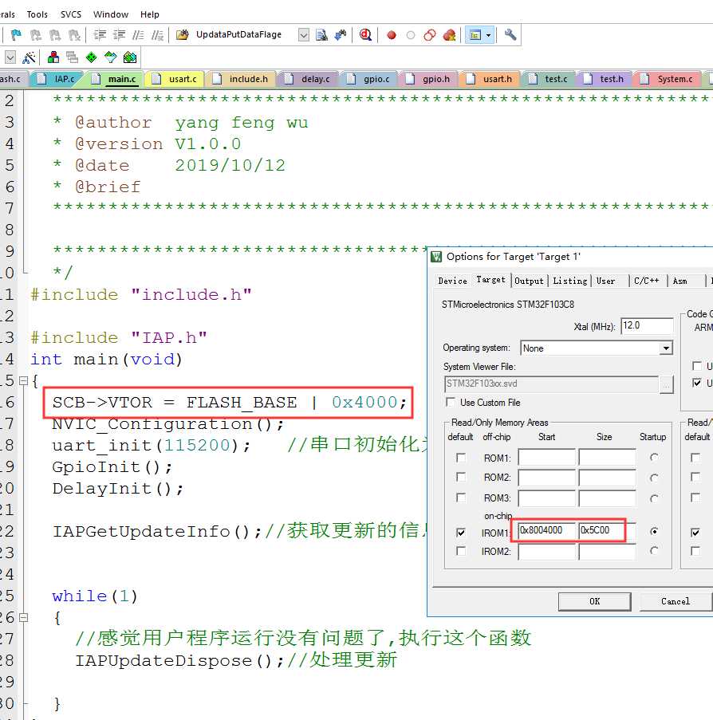Check the ROM1 default checkbox
713x720 pixels.
click(x=461, y=458)
